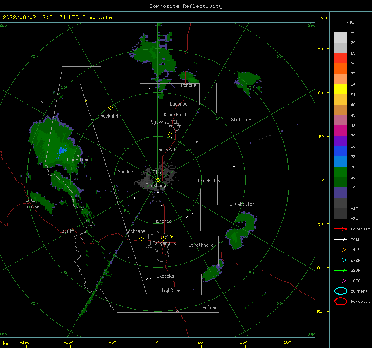Click the Sylvan label
Screen dimensions: 372x348
pyautogui.click(x=158, y=122)
